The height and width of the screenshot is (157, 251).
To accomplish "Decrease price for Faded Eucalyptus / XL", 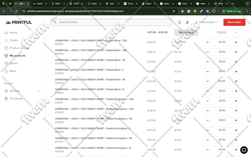I will coord(207,120).
